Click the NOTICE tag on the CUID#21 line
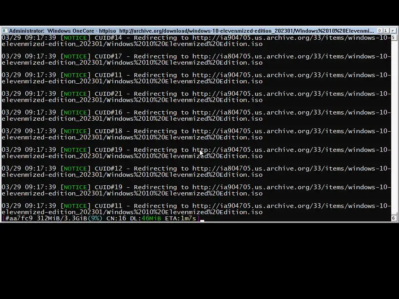 coord(75,94)
